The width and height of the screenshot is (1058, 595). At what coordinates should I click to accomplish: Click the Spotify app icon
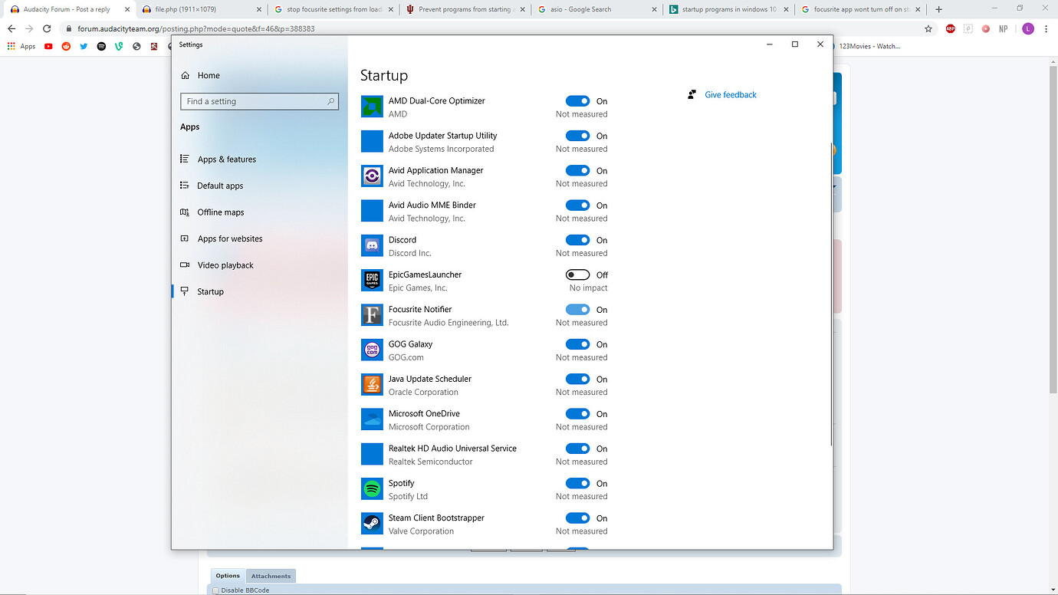372,489
